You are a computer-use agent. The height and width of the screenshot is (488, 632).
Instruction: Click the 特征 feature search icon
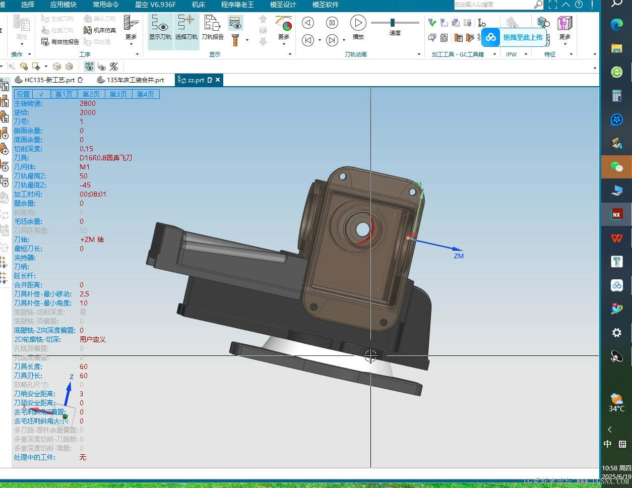click(x=543, y=23)
